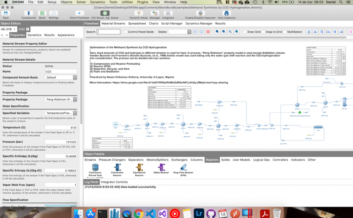Select the Gibbs Reactor icon
The image size is (353, 218).
pyautogui.click(x=161, y=167)
